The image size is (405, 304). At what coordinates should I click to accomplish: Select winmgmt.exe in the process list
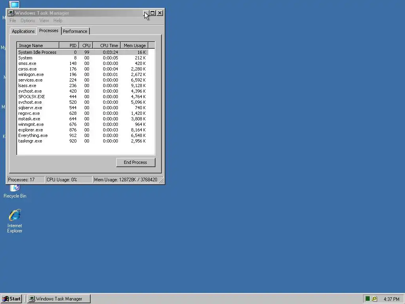point(83,125)
